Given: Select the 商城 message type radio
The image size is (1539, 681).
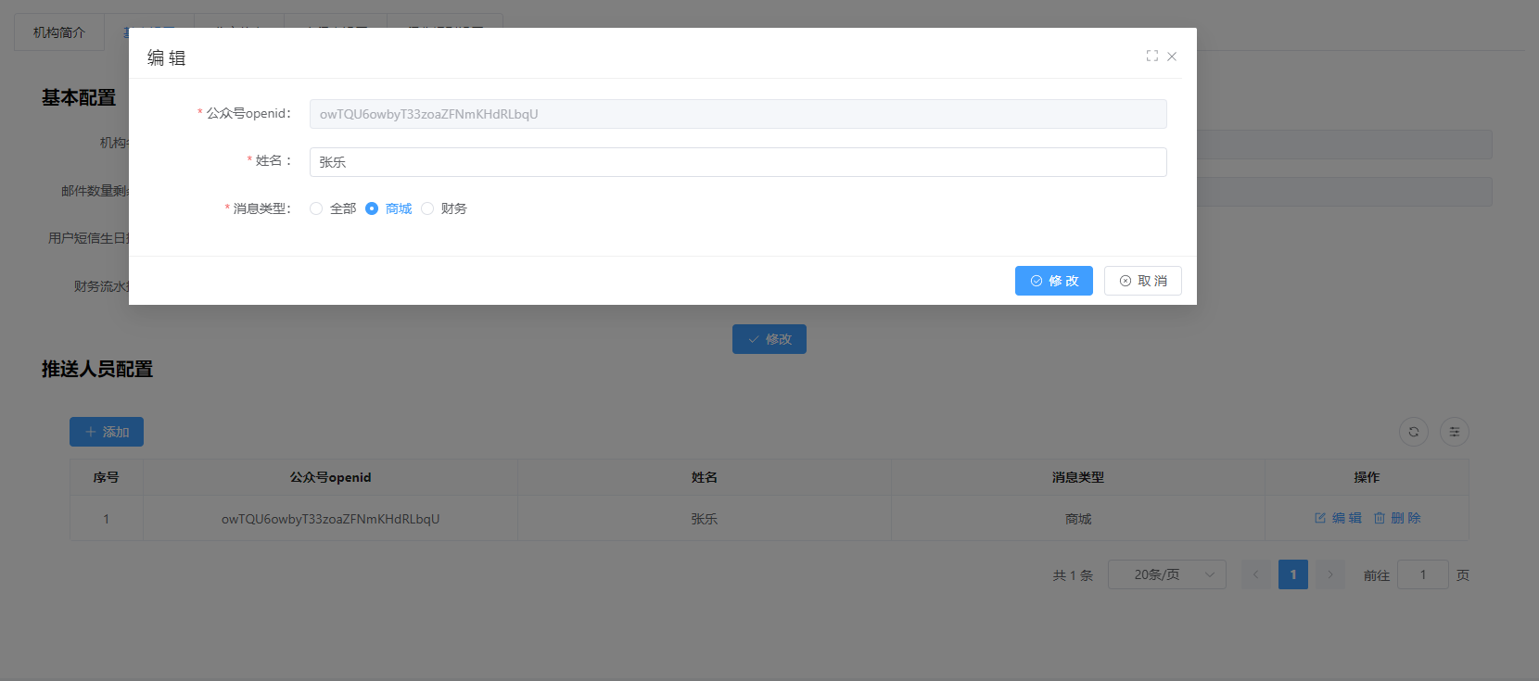Looking at the screenshot, I should pos(372,208).
